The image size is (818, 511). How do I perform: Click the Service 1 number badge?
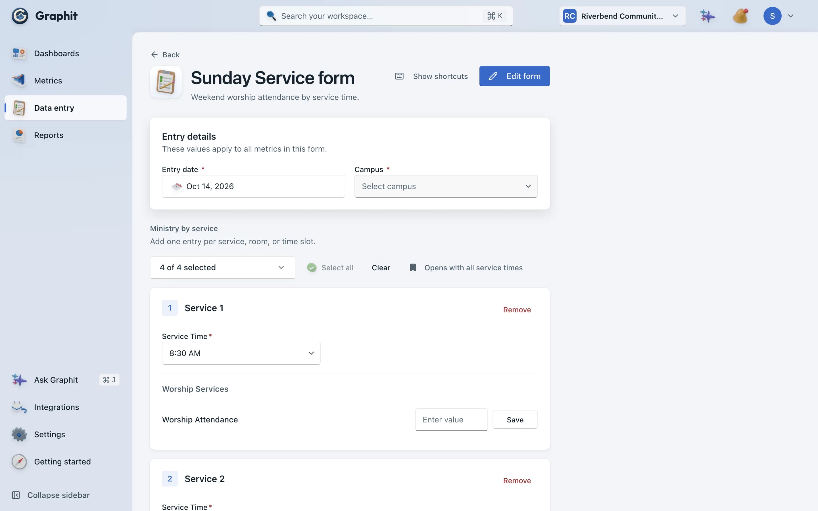point(170,308)
